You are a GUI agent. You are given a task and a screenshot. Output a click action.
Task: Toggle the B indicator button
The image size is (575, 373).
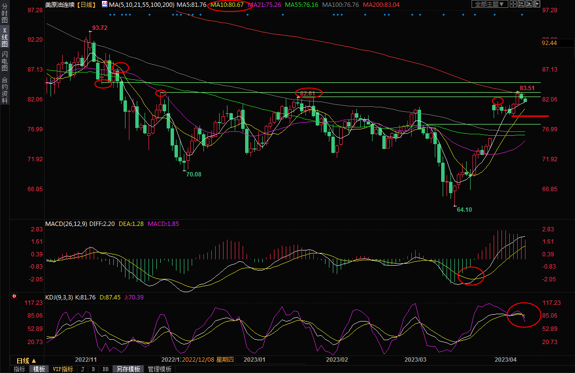pos(93,369)
